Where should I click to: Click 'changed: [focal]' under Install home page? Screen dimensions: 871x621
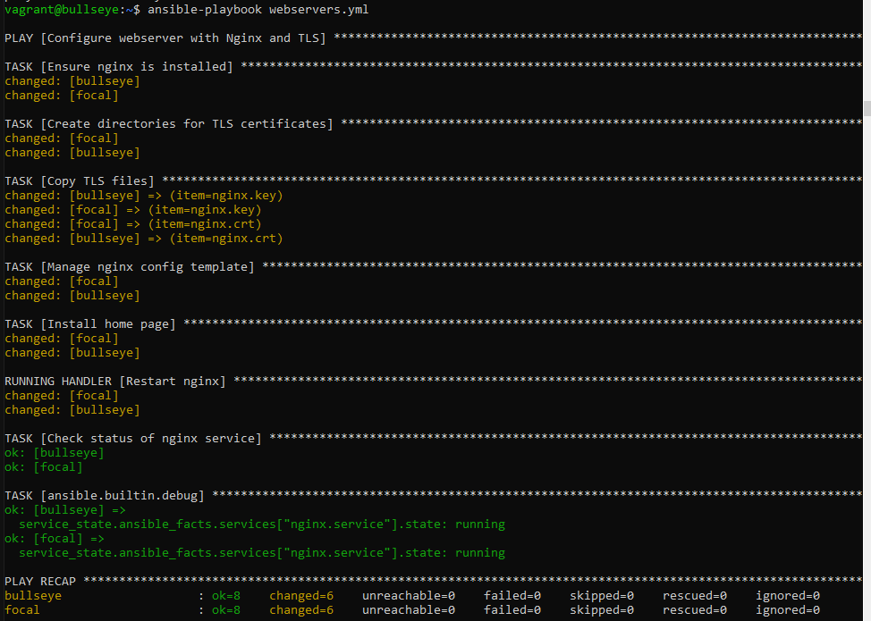[62, 339]
